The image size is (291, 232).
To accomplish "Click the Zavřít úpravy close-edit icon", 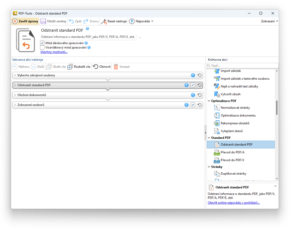I will coord(15,21).
